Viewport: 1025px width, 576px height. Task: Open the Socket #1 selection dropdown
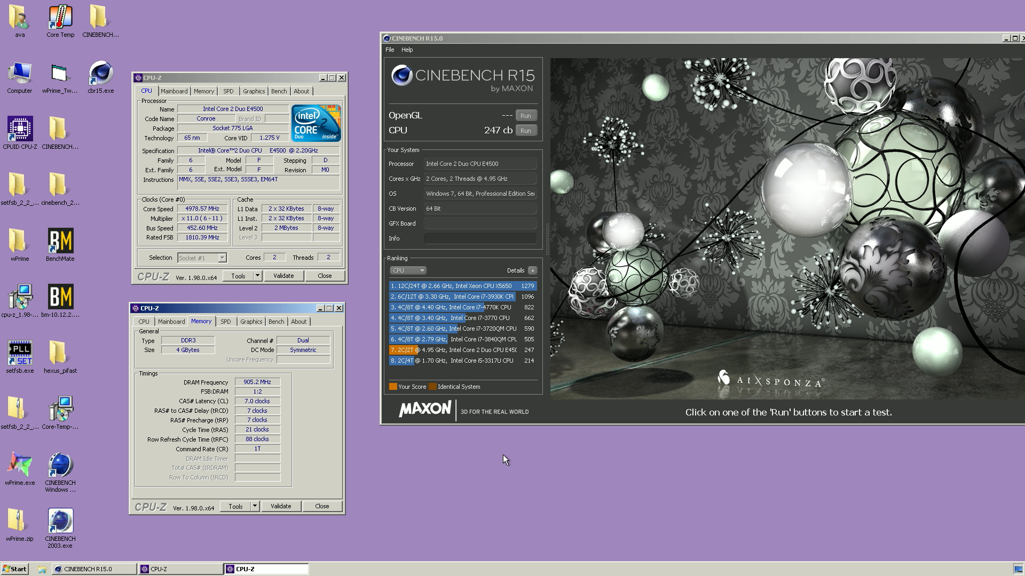(x=202, y=258)
